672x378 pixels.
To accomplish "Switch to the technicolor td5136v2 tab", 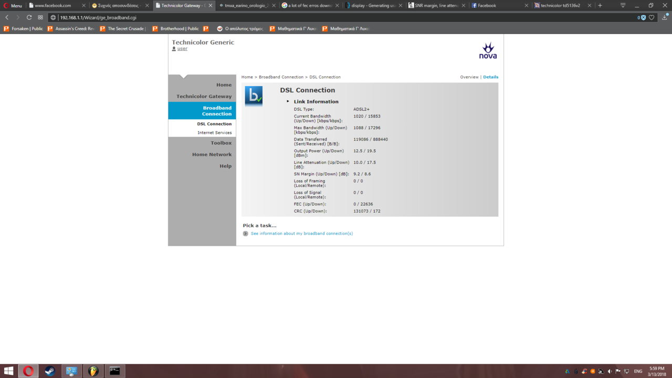I will pyautogui.click(x=563, y=6).
